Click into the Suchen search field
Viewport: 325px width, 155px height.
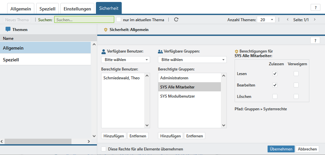coord(84,20)
